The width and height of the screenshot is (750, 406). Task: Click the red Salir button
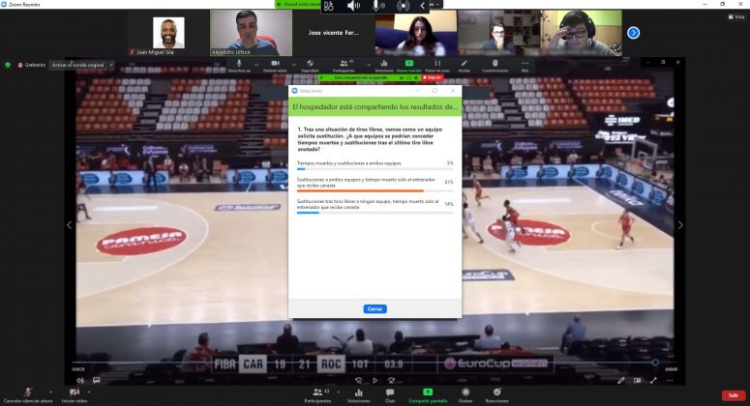point(733,395)
